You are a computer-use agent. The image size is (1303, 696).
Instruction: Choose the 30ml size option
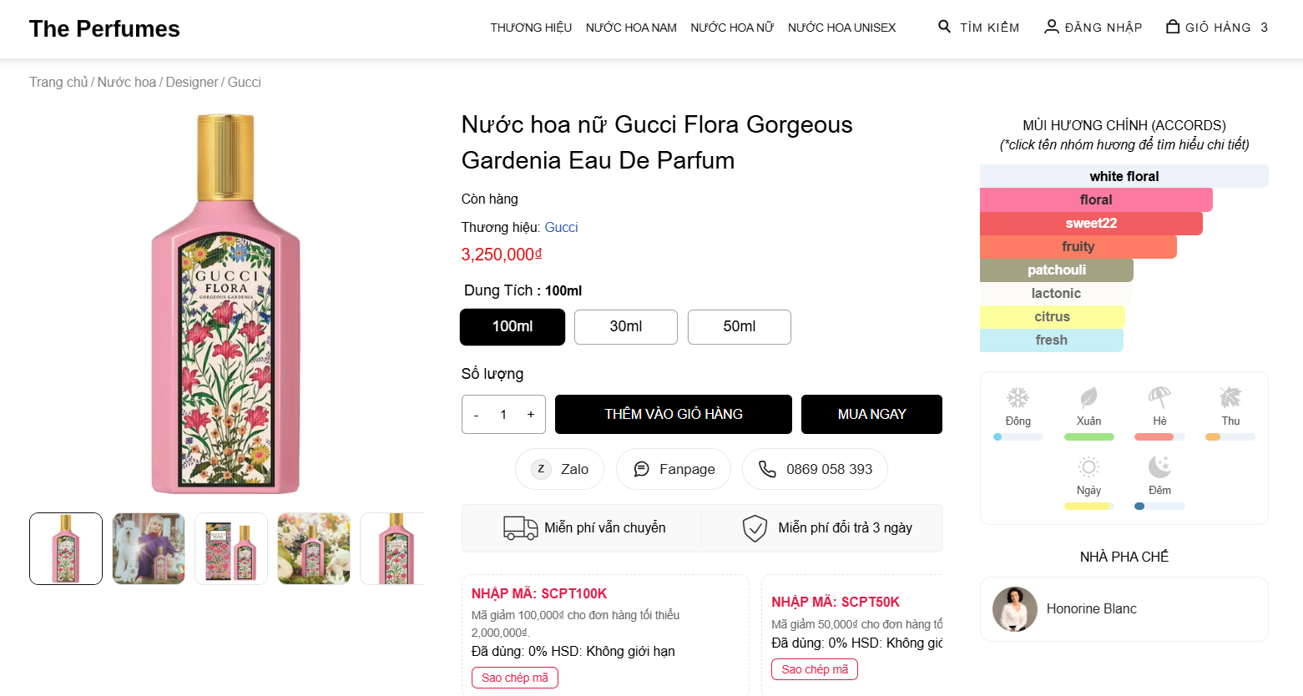click(626, 326)
